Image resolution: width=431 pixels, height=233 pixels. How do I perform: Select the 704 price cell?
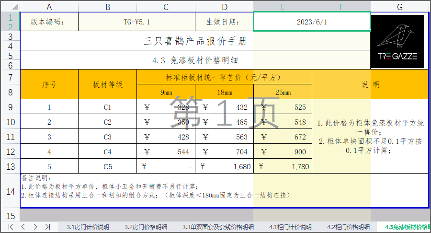coord(224,151)
